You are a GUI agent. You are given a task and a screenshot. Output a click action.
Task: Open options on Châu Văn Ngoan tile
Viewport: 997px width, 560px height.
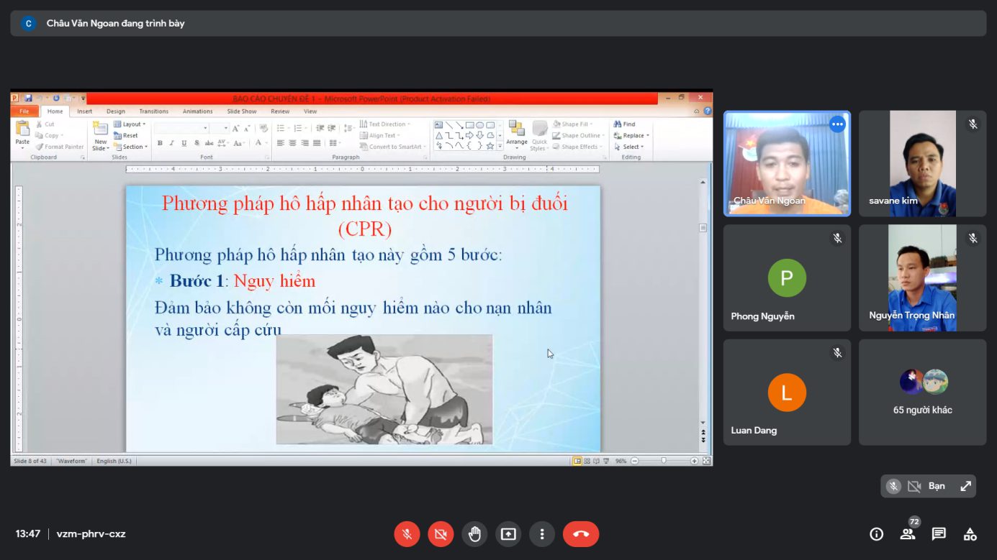click(x=836, y=124)
